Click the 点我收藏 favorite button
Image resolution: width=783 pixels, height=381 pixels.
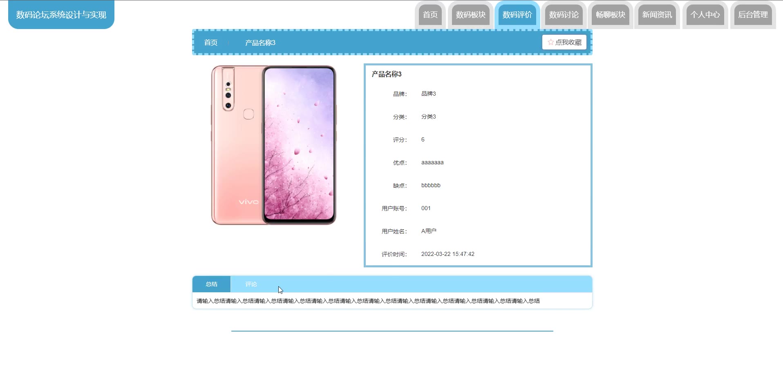(564, 42)
